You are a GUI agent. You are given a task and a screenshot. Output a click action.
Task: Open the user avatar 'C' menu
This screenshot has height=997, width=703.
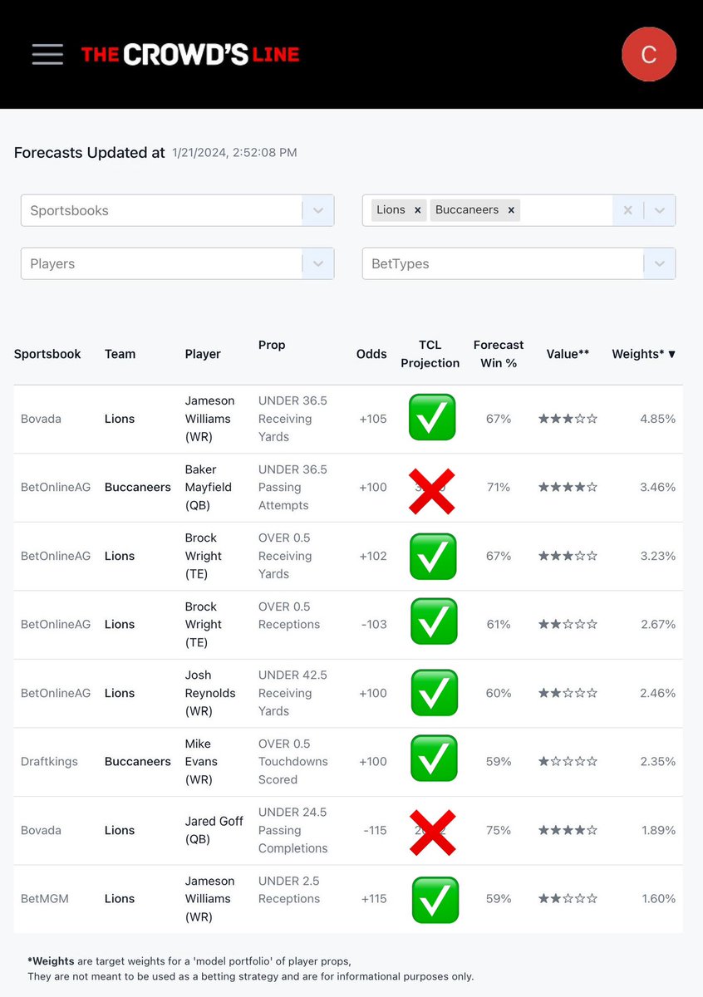[x=649, y=54]
